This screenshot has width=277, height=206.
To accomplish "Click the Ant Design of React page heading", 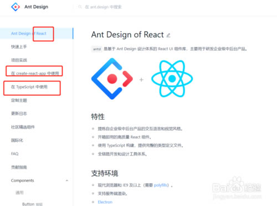I will point(127,35).
